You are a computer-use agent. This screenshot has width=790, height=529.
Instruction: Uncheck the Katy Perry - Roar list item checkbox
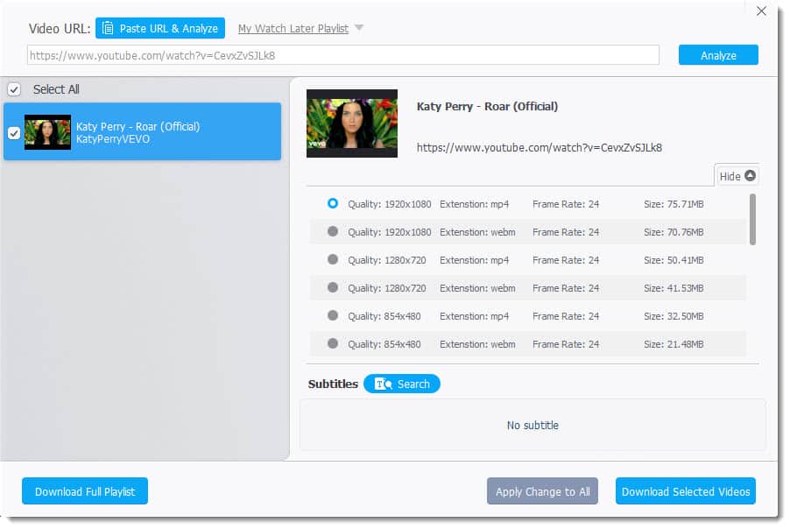(14, 132)
